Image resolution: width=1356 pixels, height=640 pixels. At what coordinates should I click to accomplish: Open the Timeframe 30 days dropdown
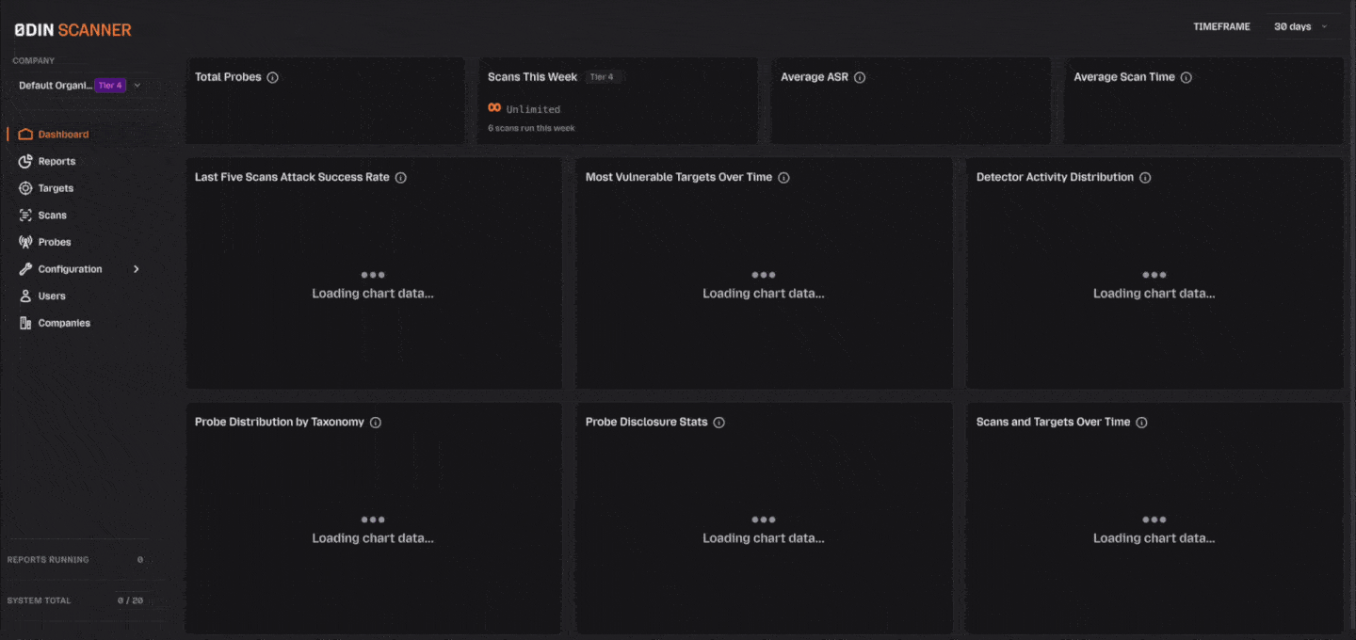[1300, 26]
